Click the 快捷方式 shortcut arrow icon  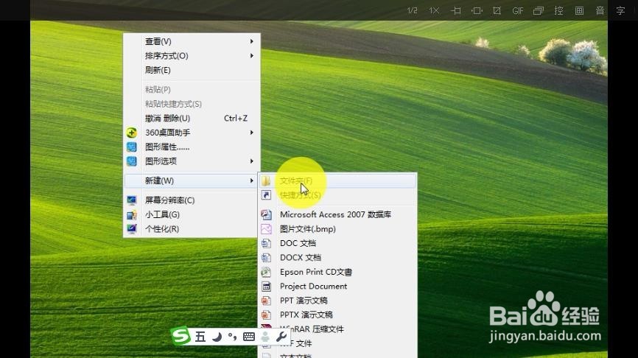[x=266, y=195]
